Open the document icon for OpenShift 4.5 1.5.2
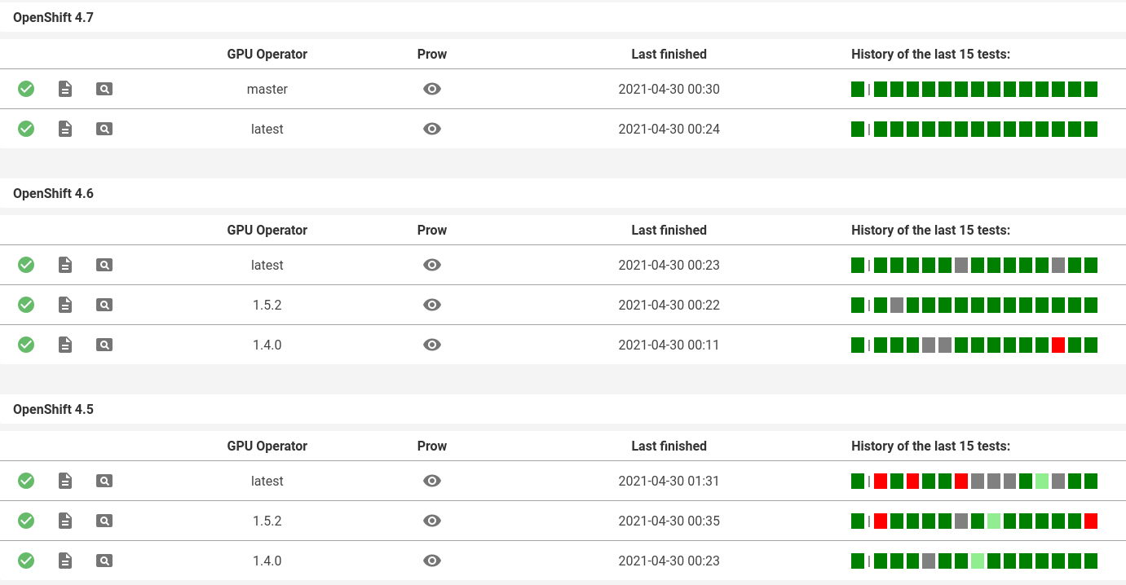The width and height of the screenshot is (1126, 585). 65,521
